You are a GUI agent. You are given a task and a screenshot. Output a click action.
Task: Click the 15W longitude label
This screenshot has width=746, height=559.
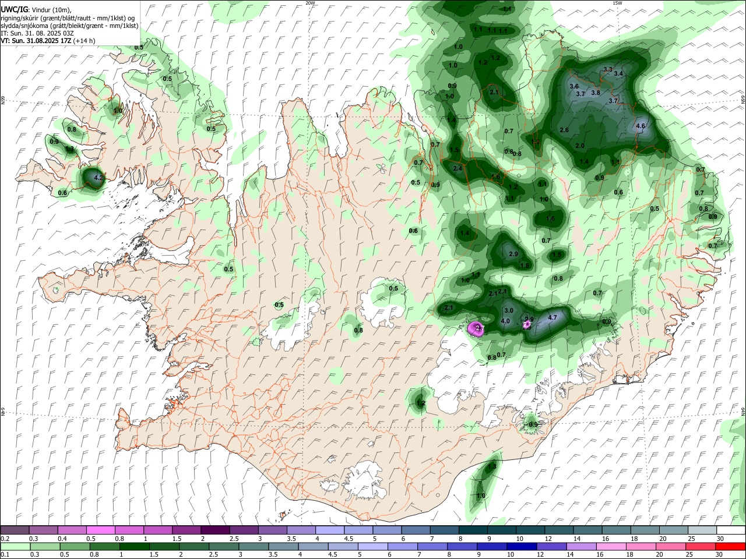click(617, 3)
